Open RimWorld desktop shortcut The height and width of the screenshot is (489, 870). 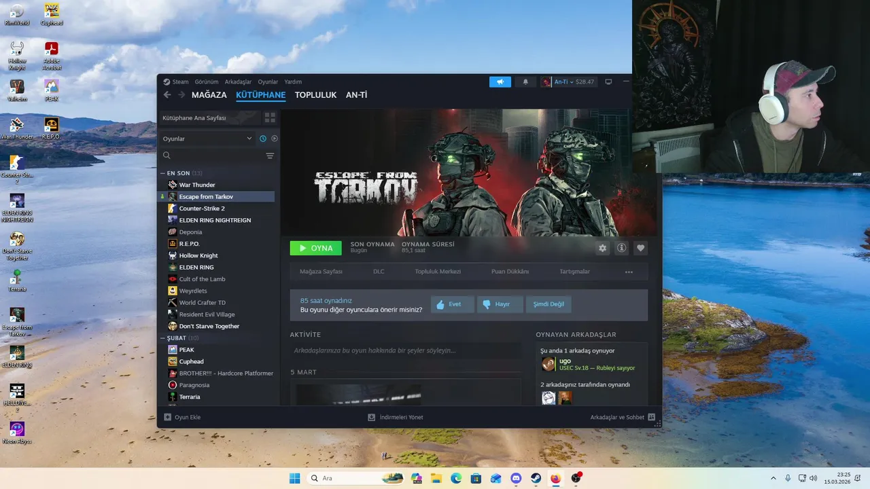tap(17, 14)
